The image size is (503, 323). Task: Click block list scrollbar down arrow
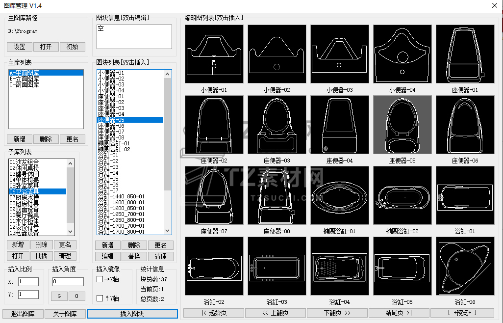tap(168, 231)
